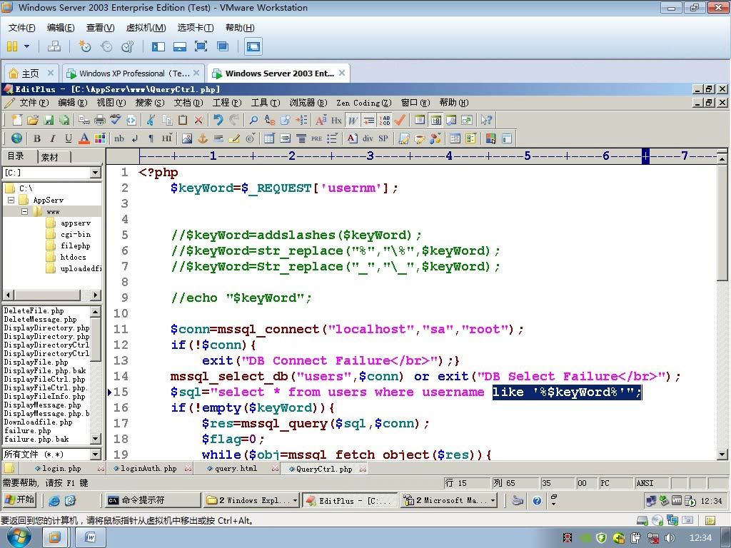Image resolution: width=731 pixels, height=548 pixels.
Task: Print the document using the printer icon
Action: pos(100,120)
